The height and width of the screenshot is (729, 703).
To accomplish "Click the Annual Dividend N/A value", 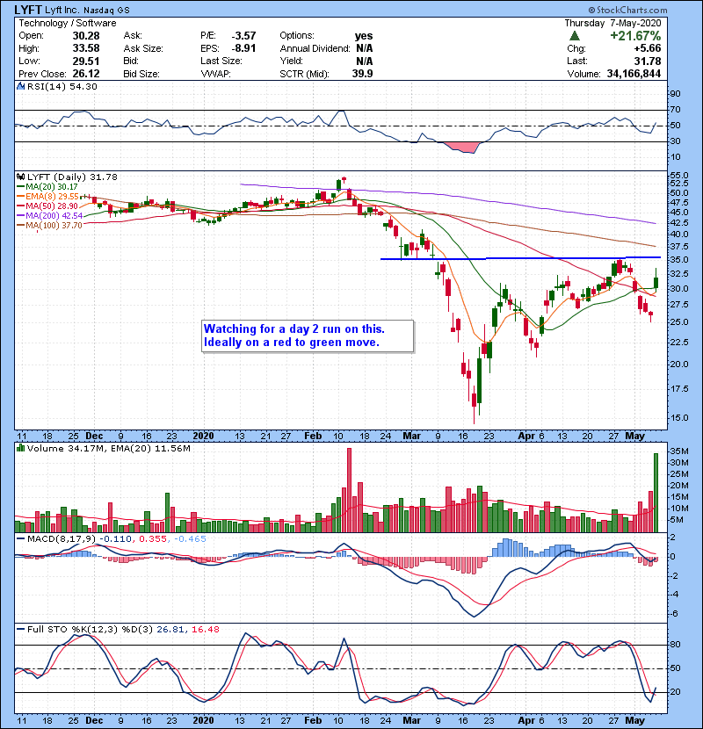I will tap(365, 48).
